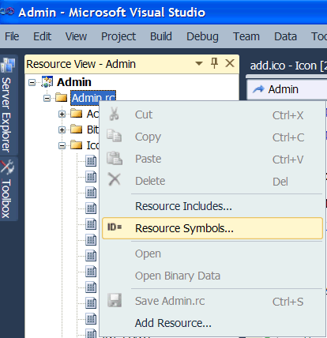Image resolution: width=327 pixels, height=338 pixels.
Task: Open the Project menu
Action: pyautogui.click(x=118, y=36)
